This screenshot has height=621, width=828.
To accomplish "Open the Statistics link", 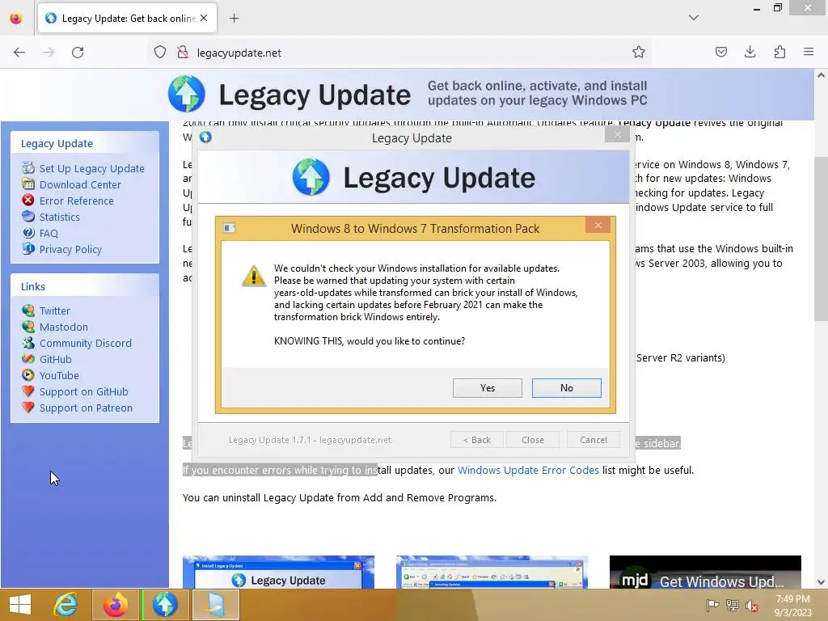I will tap(60, 217).
